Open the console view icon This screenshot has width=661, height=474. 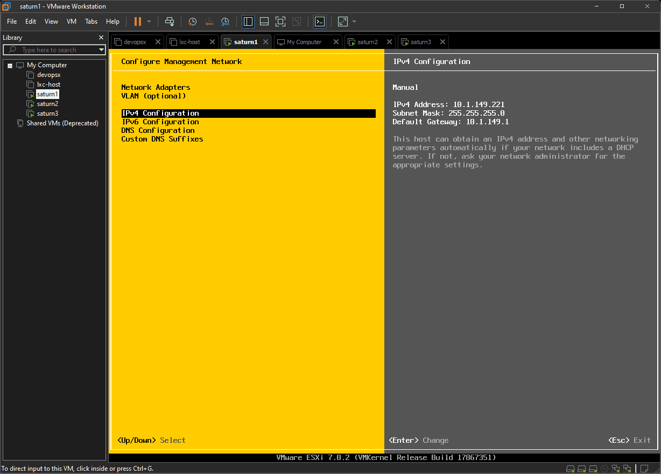[320, 22]
